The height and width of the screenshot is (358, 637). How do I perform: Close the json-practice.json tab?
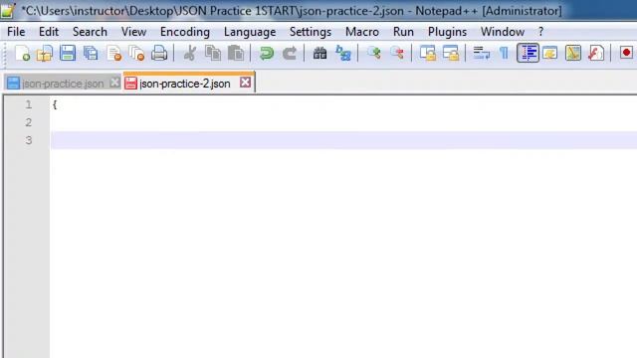[x=115, y=83]
